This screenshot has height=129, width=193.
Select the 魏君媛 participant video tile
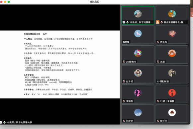pyautogui.click(x=138, y=35)
